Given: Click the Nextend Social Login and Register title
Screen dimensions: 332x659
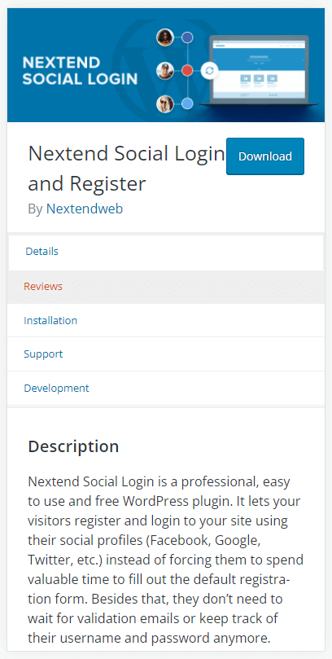Looking at the screenshot, I should tap(126, 169).
